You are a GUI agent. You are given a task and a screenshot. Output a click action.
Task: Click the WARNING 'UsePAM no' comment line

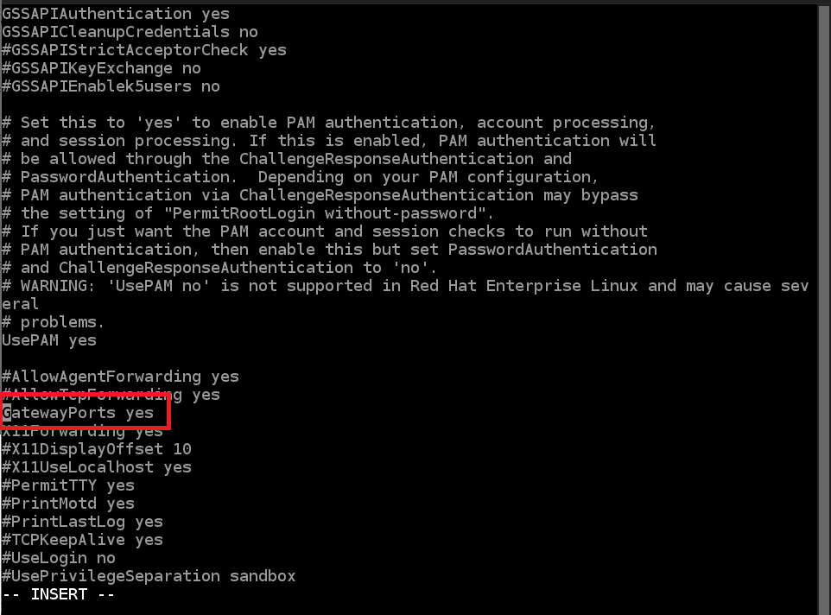click(x=405, y=286)
